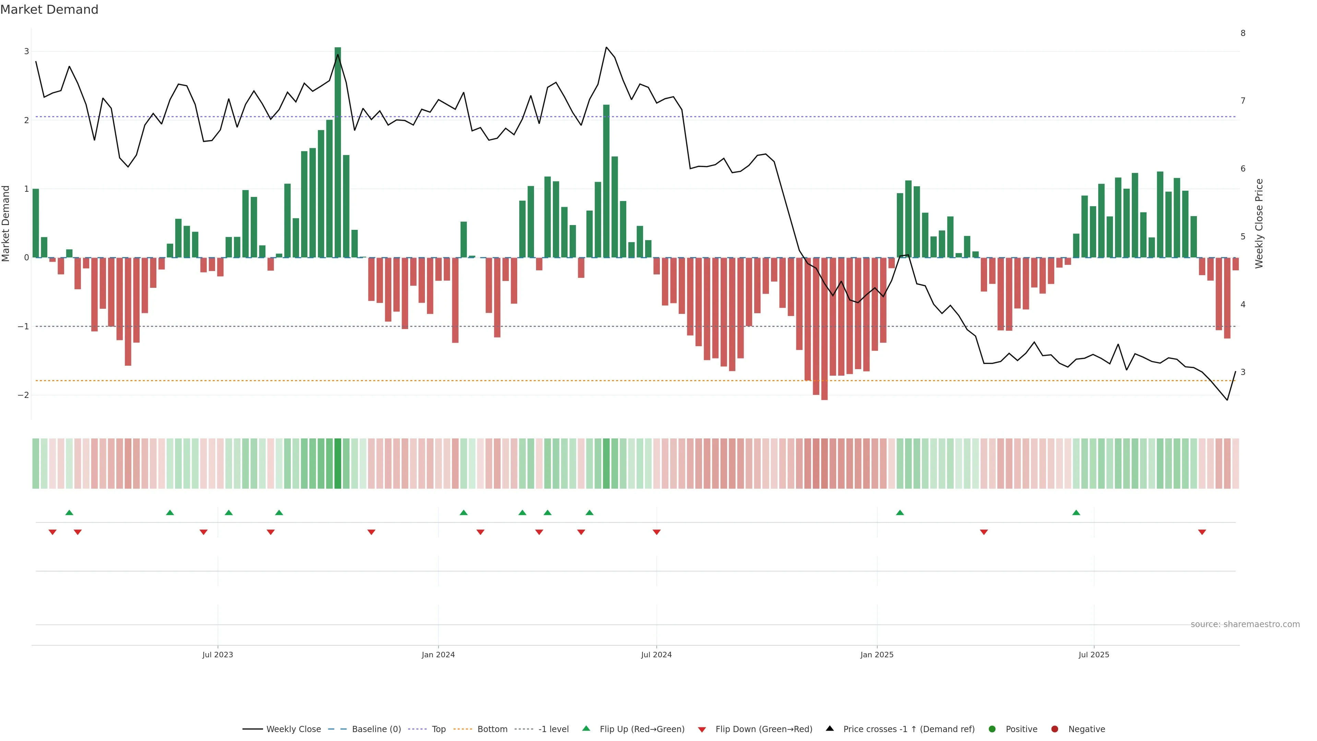Click the flip-up triangle marker just after Jan 2025
The width and height of the screenshot is (1317, 741).
point(900,513)
